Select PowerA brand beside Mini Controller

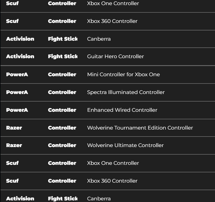click(x=17, y=74)
